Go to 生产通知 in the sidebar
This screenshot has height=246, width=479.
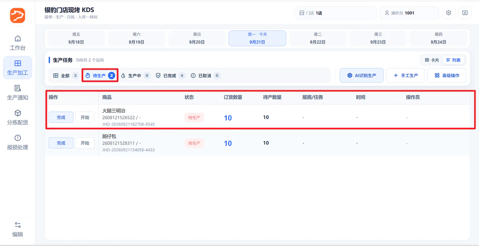[x=18, y=93]
